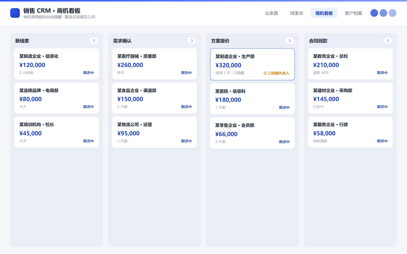The height and width of the screenshot is (254, 407).
Task: Open the 某培训机构・校长 card
Action: click(x=56, y=132)
